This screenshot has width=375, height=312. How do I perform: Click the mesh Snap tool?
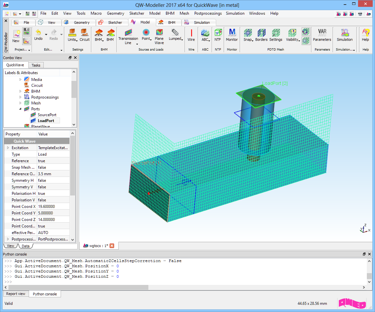click(x=248, y=35)
